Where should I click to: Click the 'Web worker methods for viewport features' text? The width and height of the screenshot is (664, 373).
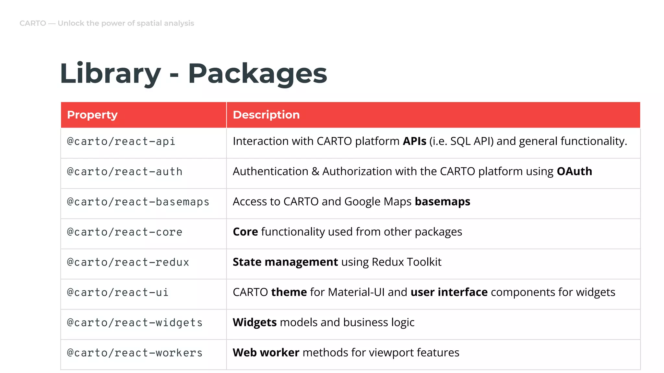click(346, 353)
